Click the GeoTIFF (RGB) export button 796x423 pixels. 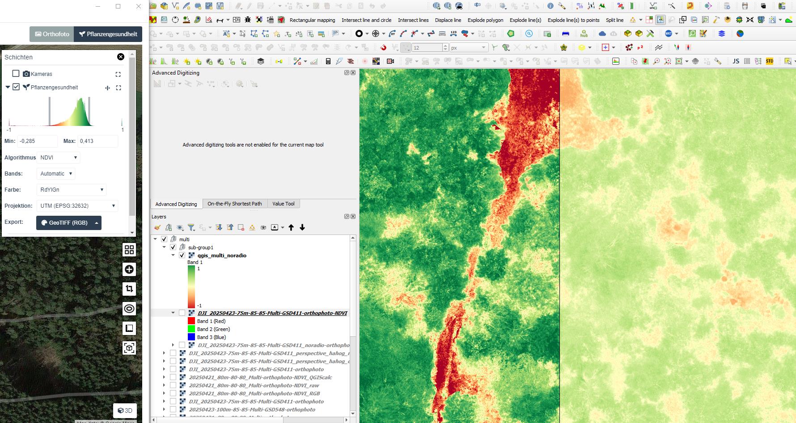(x=68, y=222)
